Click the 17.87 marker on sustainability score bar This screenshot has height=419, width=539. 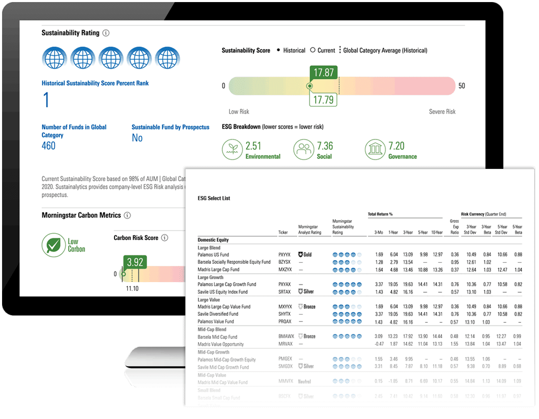[323, 73]
